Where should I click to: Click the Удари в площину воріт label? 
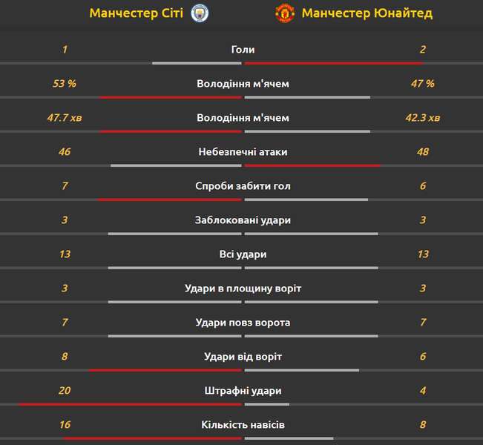pyautogui.click(x=243, y=289)
